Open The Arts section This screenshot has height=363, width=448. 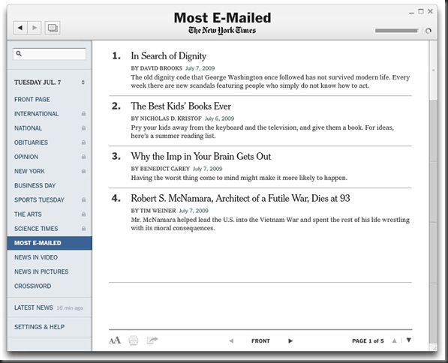coord(28,214)
